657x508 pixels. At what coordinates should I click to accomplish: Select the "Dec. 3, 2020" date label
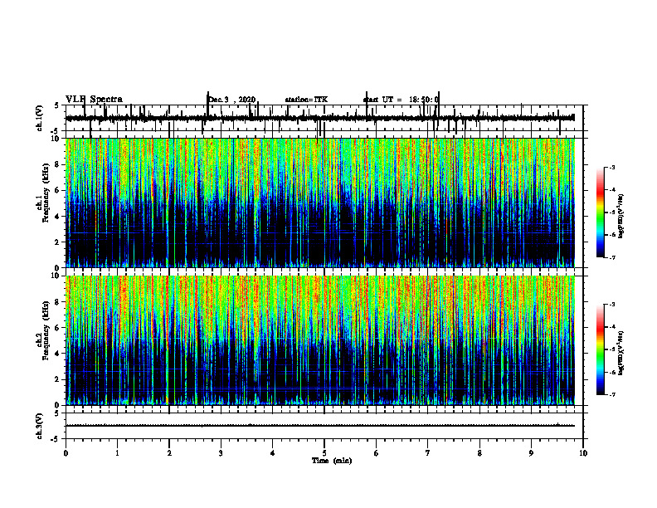(x=232, y=100)
